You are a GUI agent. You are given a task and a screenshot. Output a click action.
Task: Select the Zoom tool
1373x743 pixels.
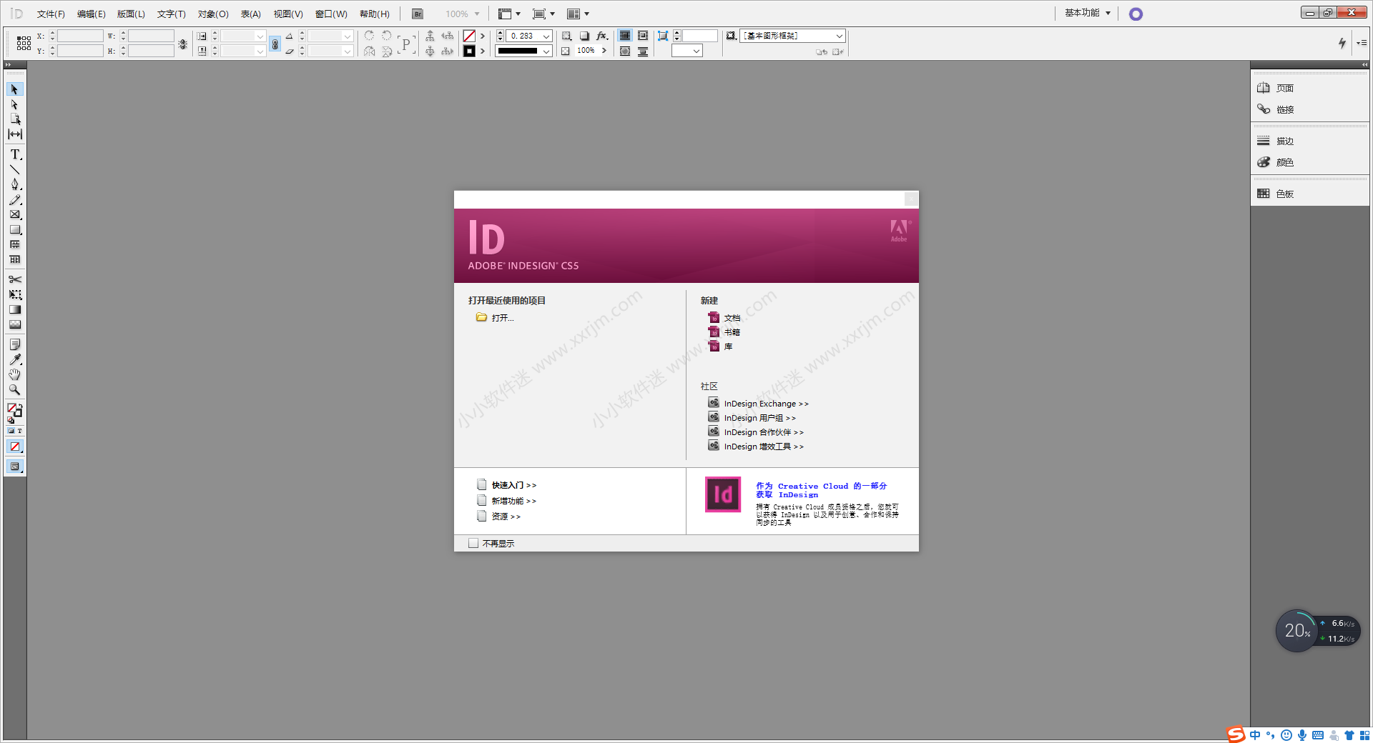15,389
